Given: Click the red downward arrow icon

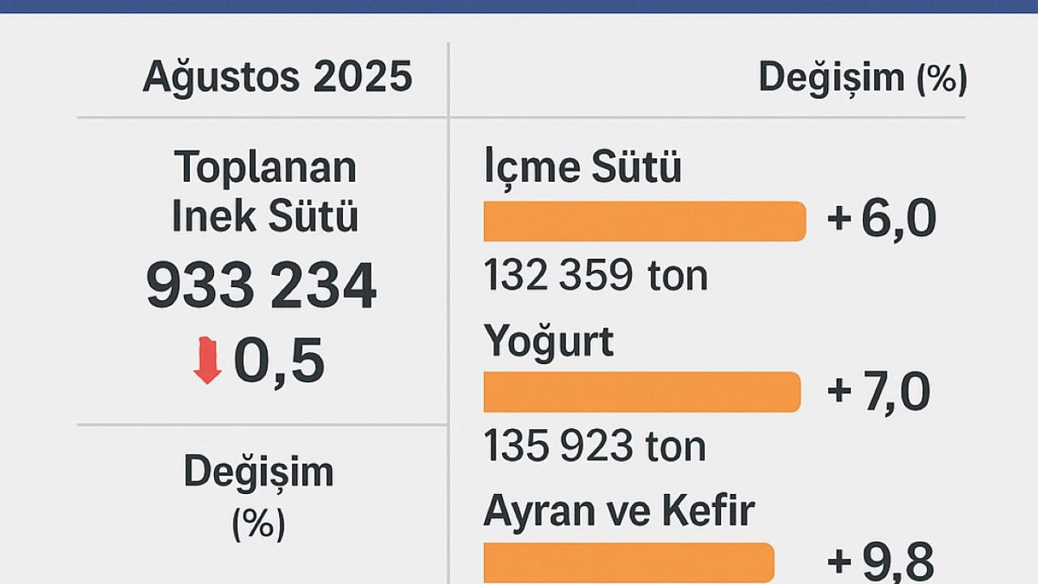Looking at the screenshot, I should [208, 362].
